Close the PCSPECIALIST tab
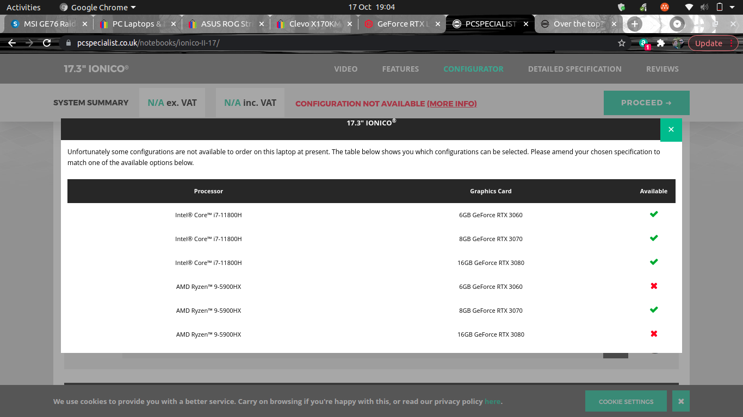The width and height of the screenshot is (743, 417). (x=526, y=24)
